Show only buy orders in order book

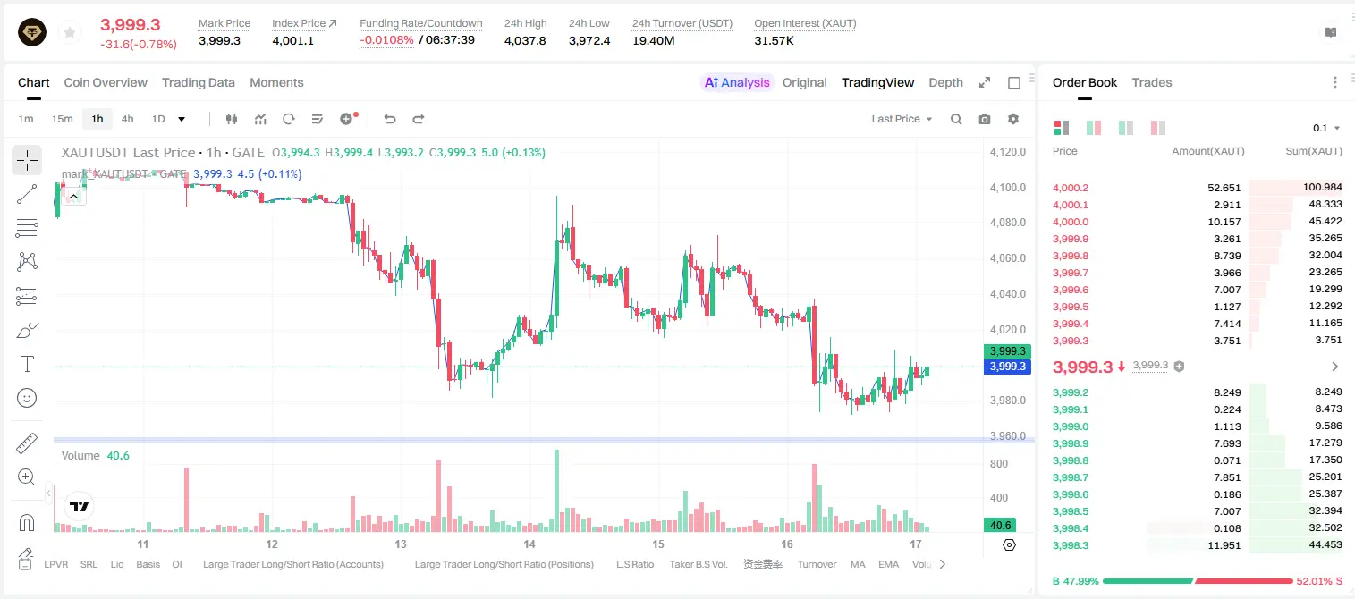point(1126,128)
